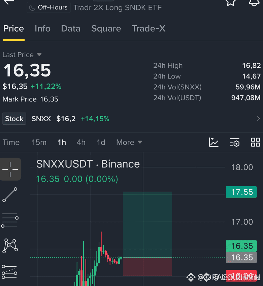Select the XABCD pattern tool
263x286 pixels.
coord(10,246)
